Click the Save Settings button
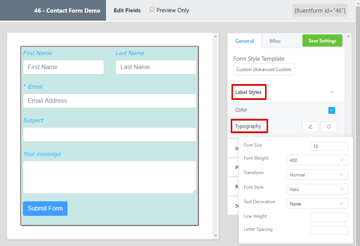This screenshot has width=360, height=246. click(x=322, y=41)
